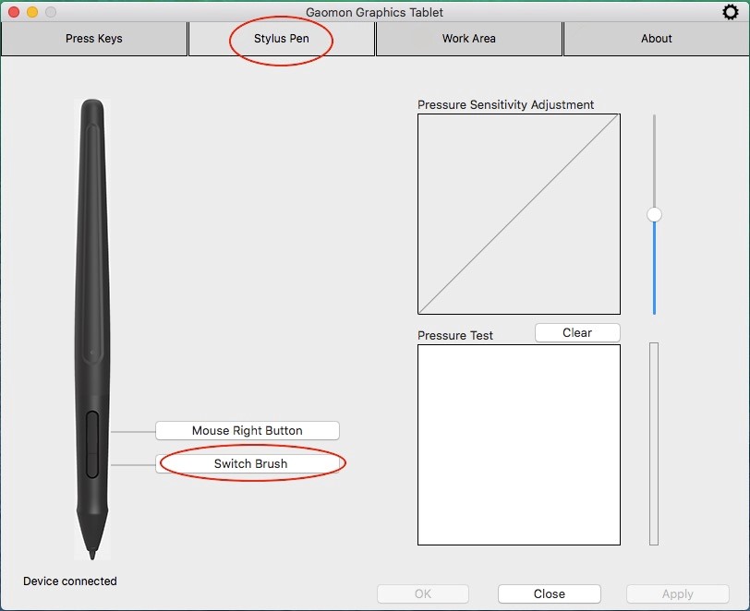Click the Pressure Test label
This screenshot has width=750, height=611.
click(x=454, y=336)
